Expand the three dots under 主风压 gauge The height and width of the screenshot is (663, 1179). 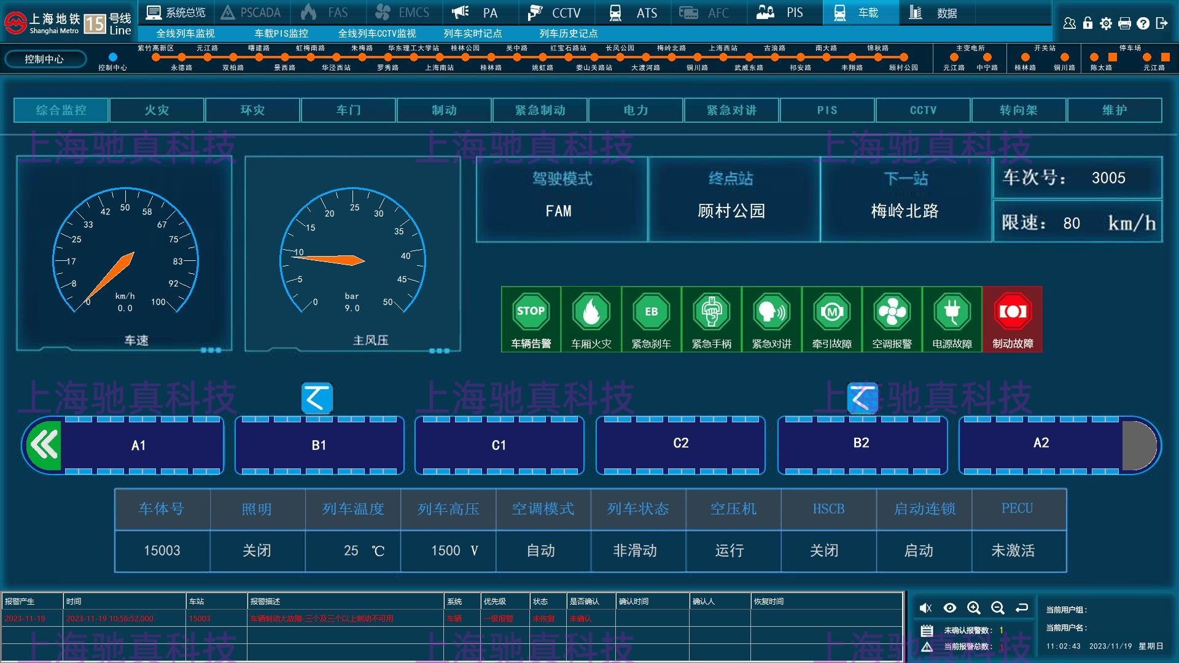click(439, 351)
